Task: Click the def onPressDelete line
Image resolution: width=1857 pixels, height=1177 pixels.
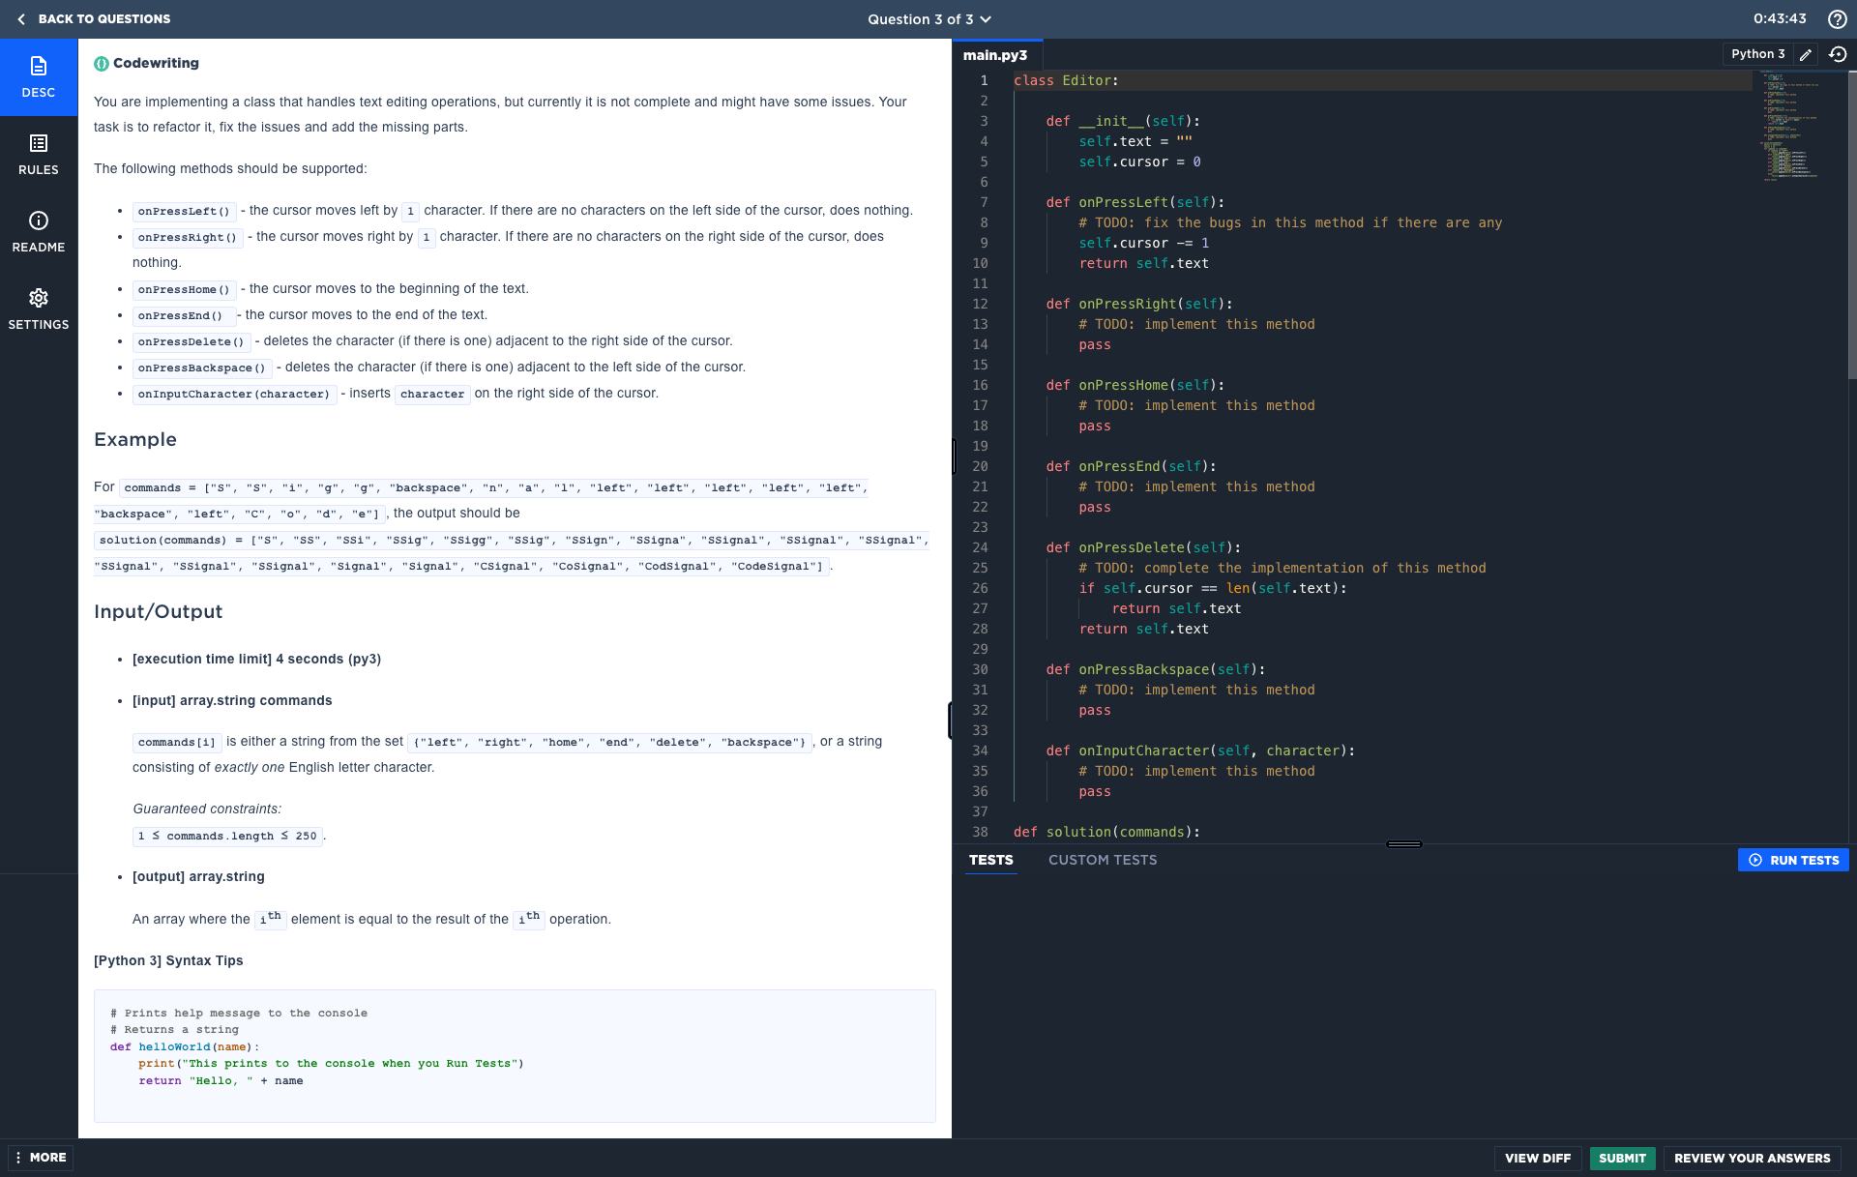Action: point(1142,547)
